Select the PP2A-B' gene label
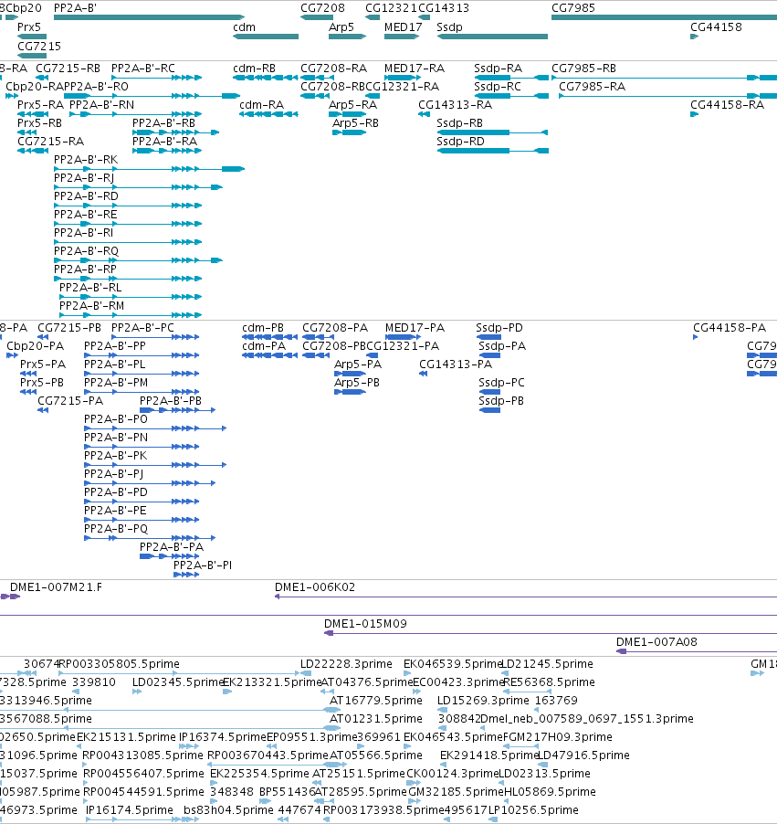The height and width of the screenshot is (824, 777). coord(75,8)
